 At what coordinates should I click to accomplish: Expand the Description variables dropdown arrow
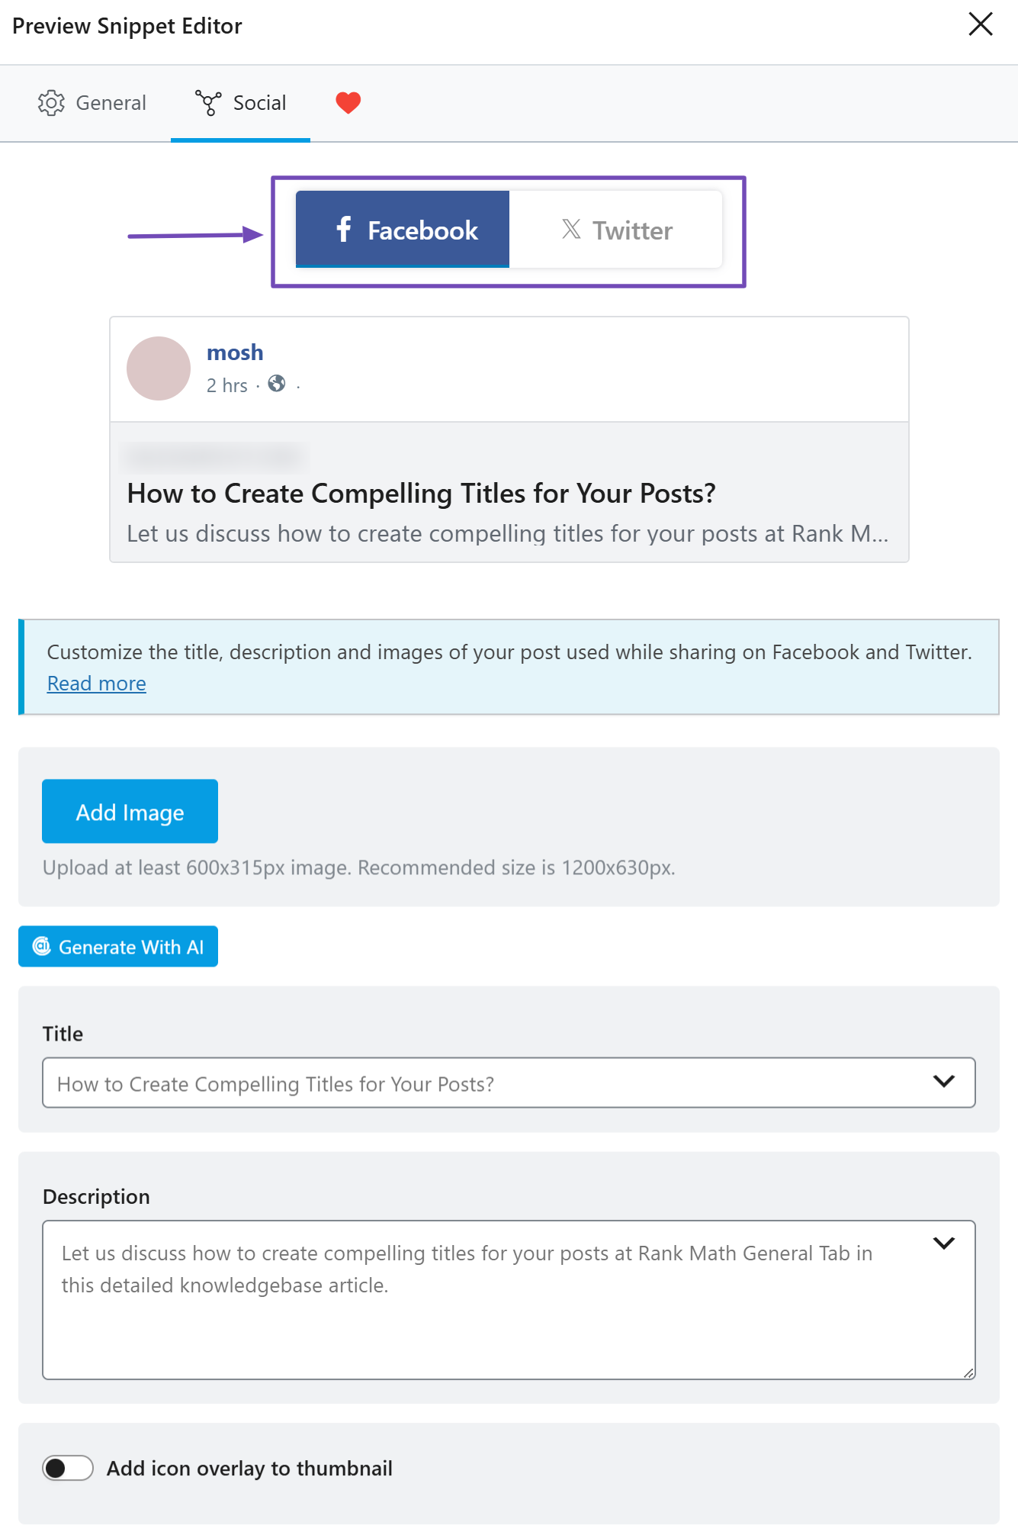coord(944,1244)
